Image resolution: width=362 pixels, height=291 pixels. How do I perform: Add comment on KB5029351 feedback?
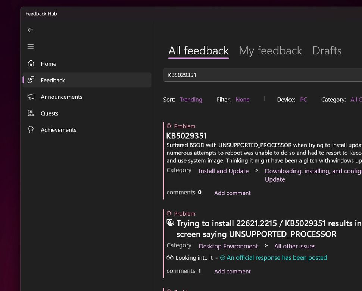click(232, 193)
